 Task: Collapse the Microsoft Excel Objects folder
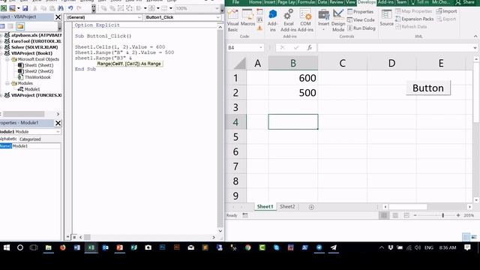pos(7,59)
